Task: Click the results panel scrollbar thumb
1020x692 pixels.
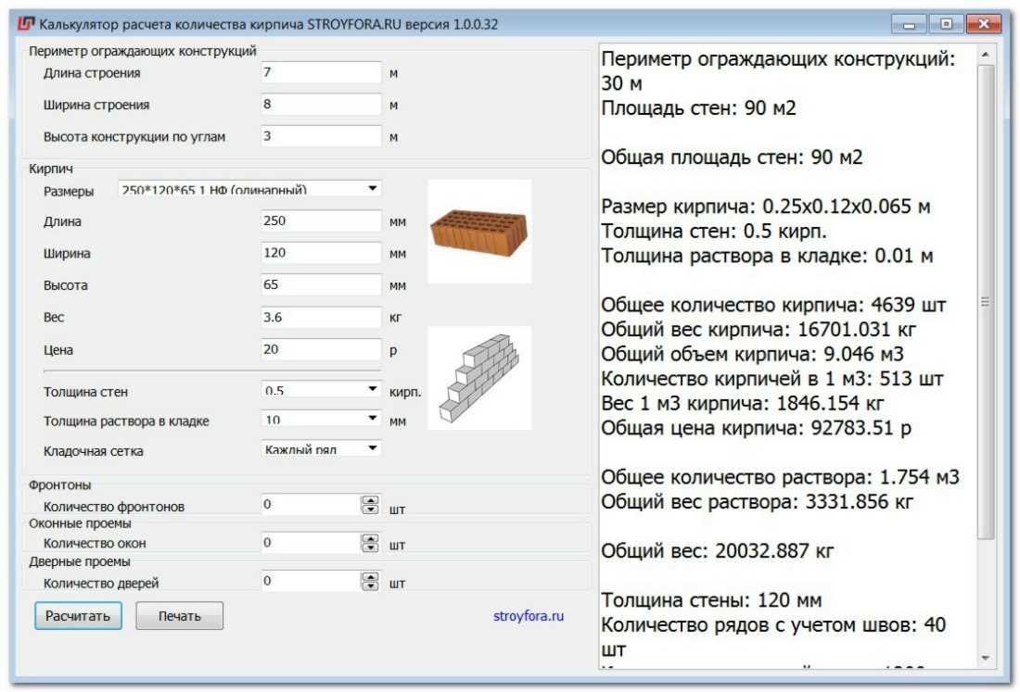Action: [x=986, y=301]
